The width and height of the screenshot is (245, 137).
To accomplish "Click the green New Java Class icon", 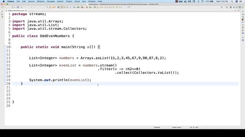I will click(x=90, y=7).
